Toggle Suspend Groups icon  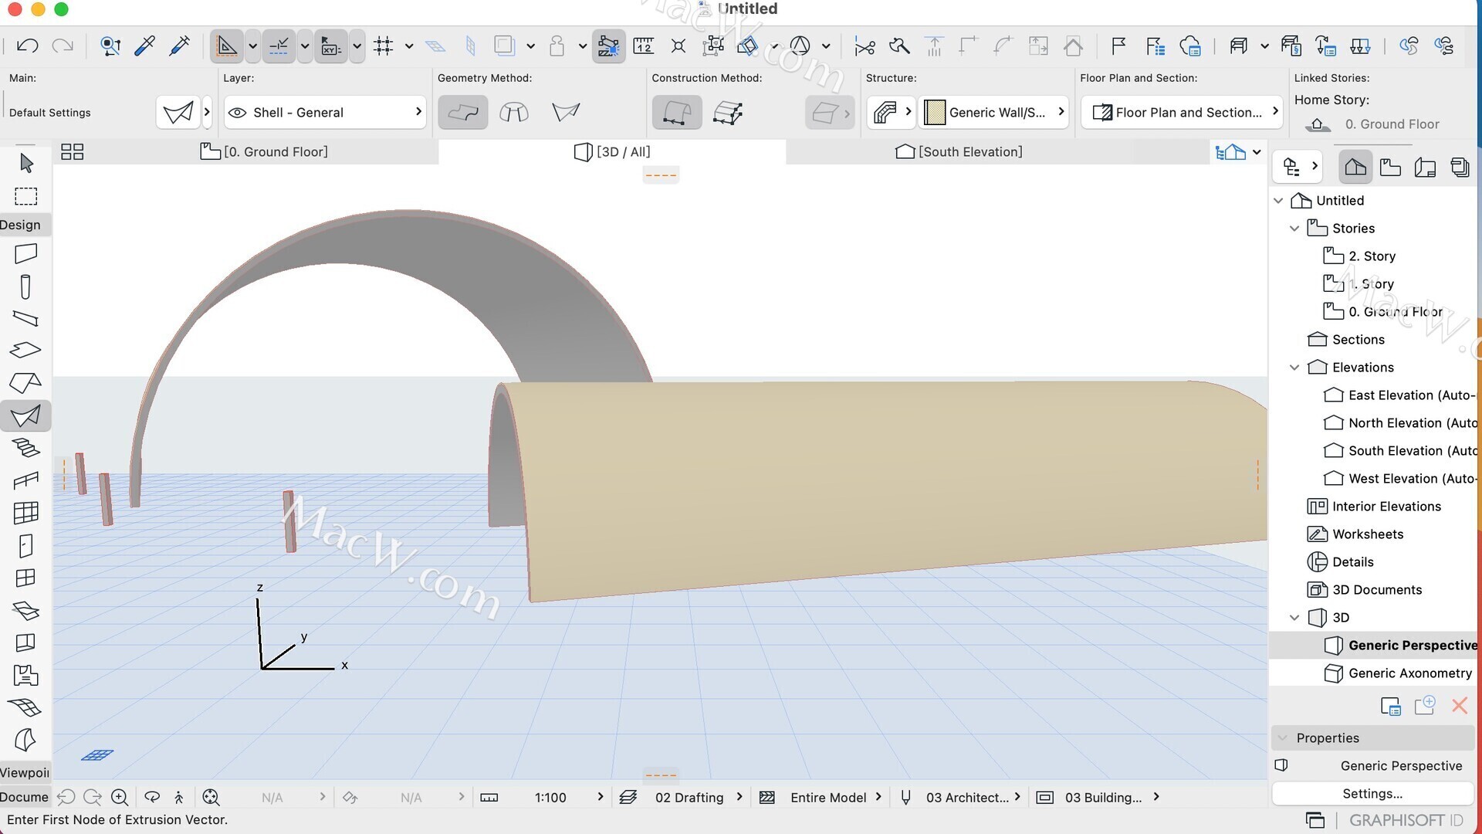(713, 46)
